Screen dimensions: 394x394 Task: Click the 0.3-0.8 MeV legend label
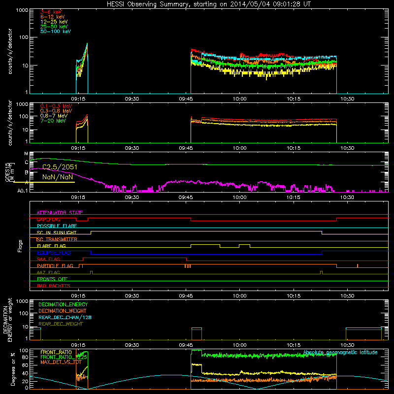tap(56, 111)
